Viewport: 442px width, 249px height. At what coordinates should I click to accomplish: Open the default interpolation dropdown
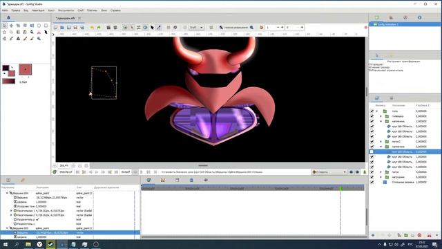click(x=329, y=172)
